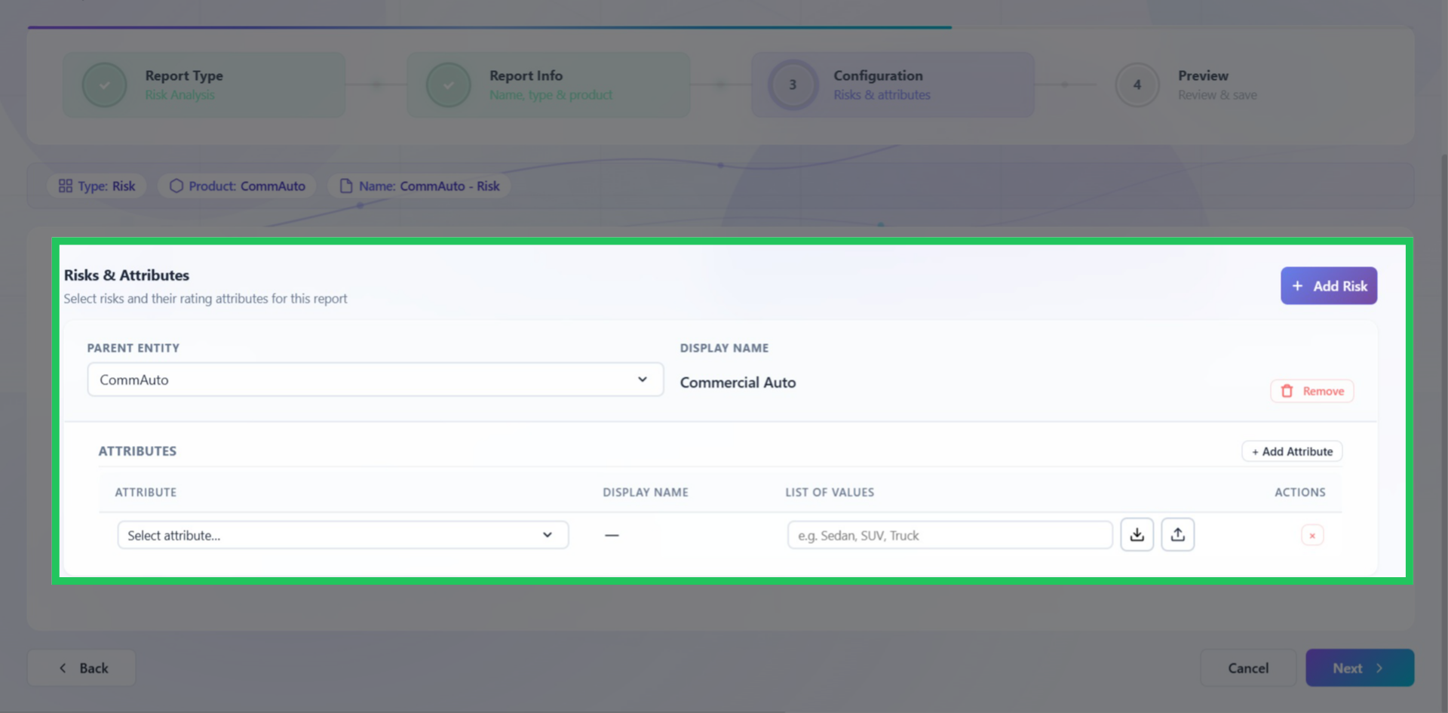Click the Back button

tap(82, 668)
